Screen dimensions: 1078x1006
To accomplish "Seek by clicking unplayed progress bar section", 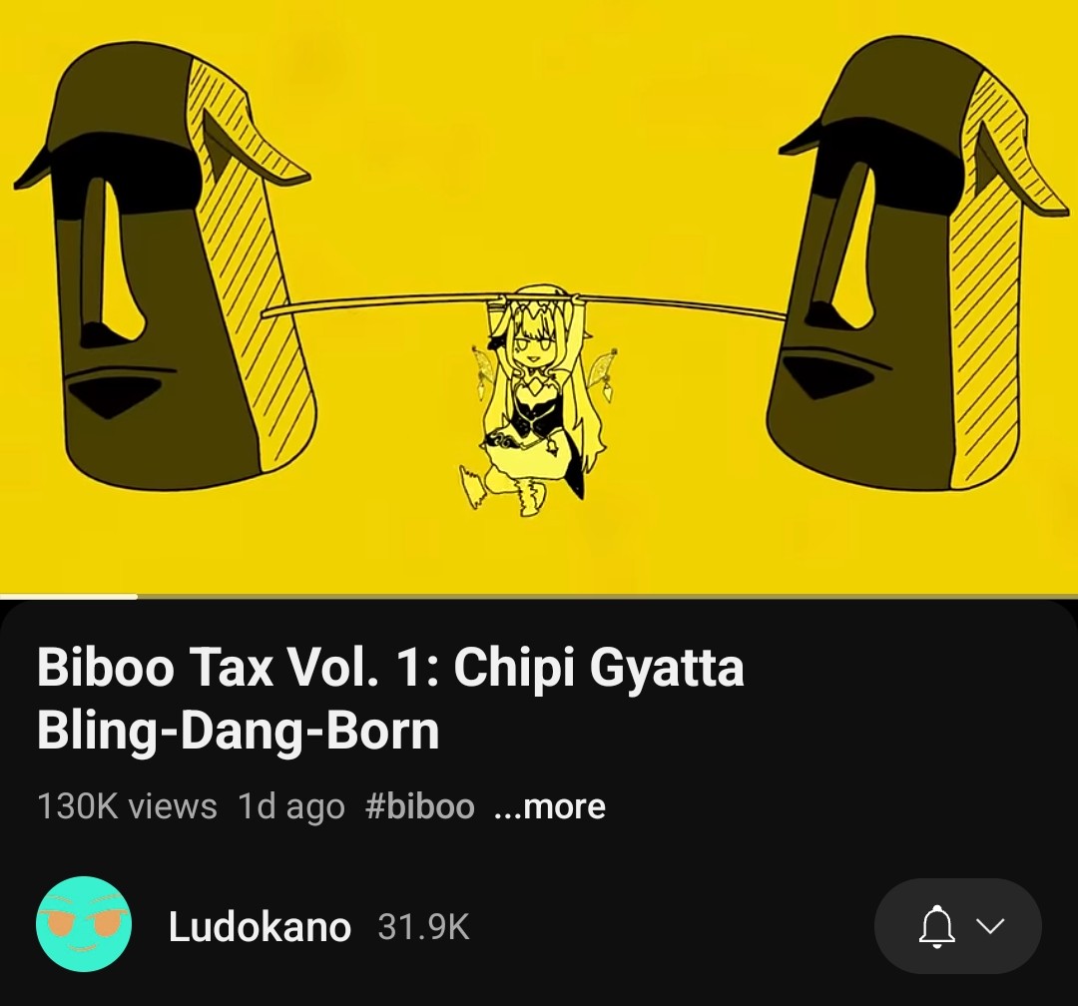I will (608, 596).
